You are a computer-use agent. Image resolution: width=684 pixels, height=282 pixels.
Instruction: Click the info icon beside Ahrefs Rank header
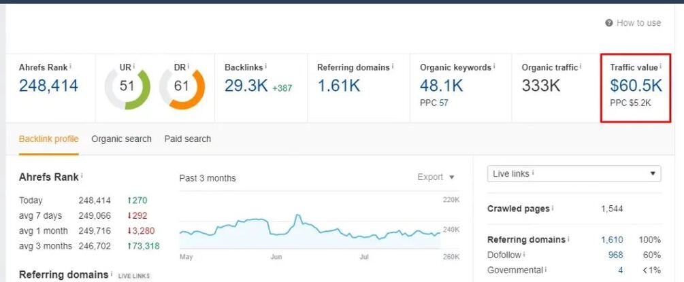(70, 67)
